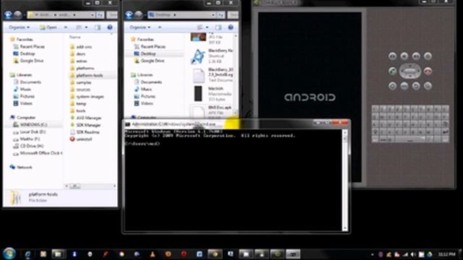Select CD Drive in the navigation pane
463x260 pixels.
point(28,146)
